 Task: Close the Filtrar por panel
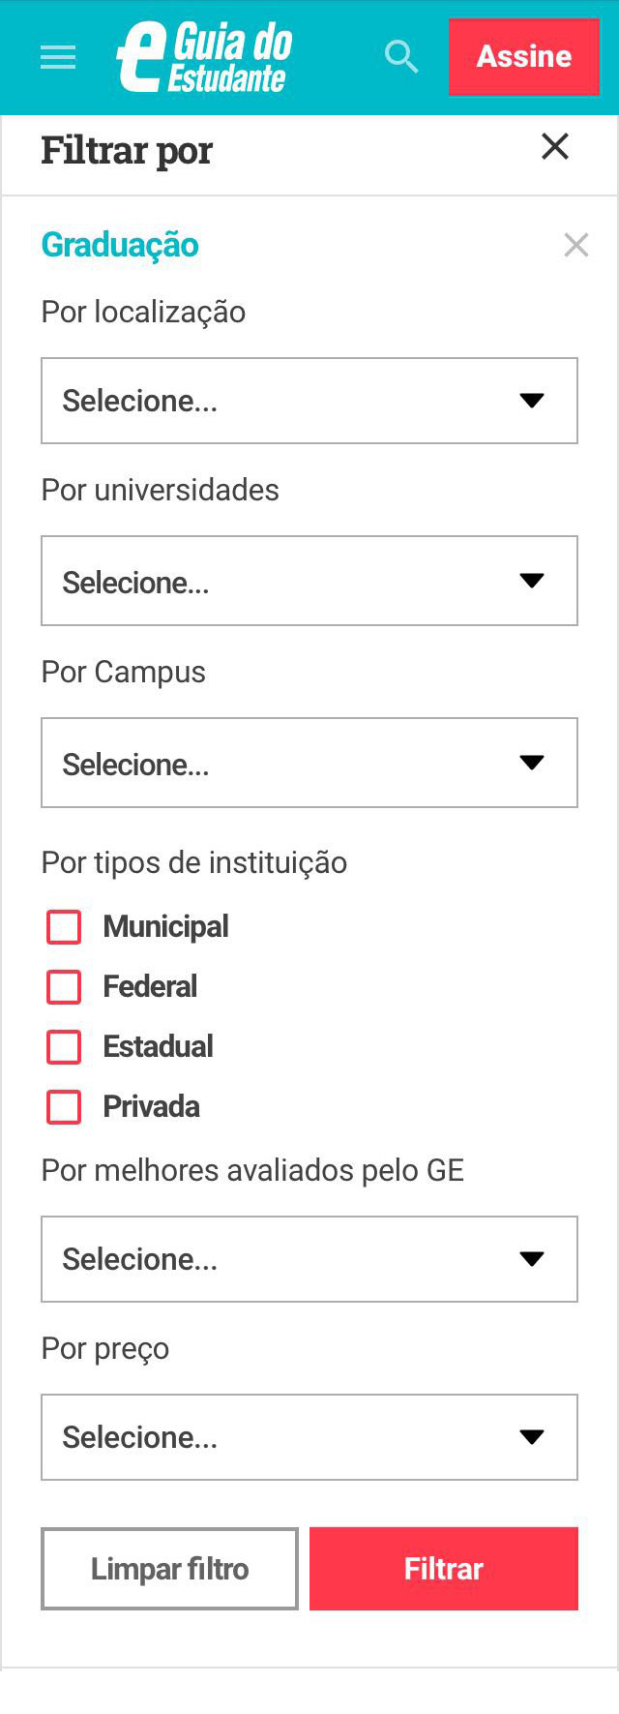554,147
